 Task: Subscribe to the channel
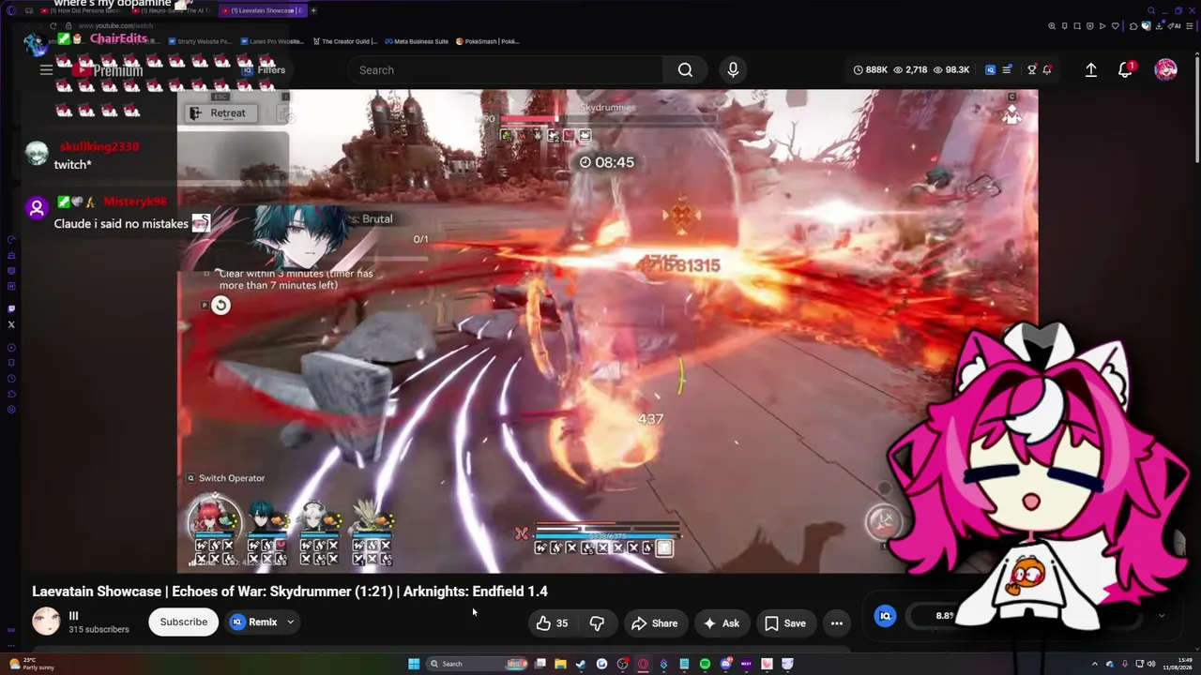(184, 622)
